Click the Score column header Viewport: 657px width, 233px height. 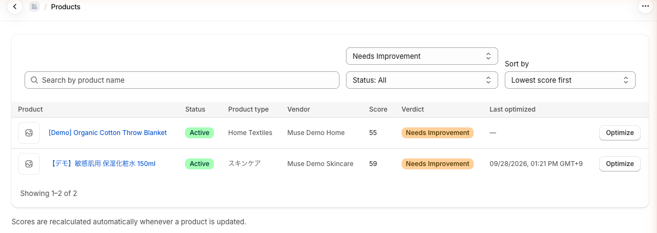[378, 109]
